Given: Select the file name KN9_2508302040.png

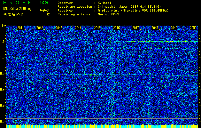Looking at the screenshot, I should pos(17,9).
